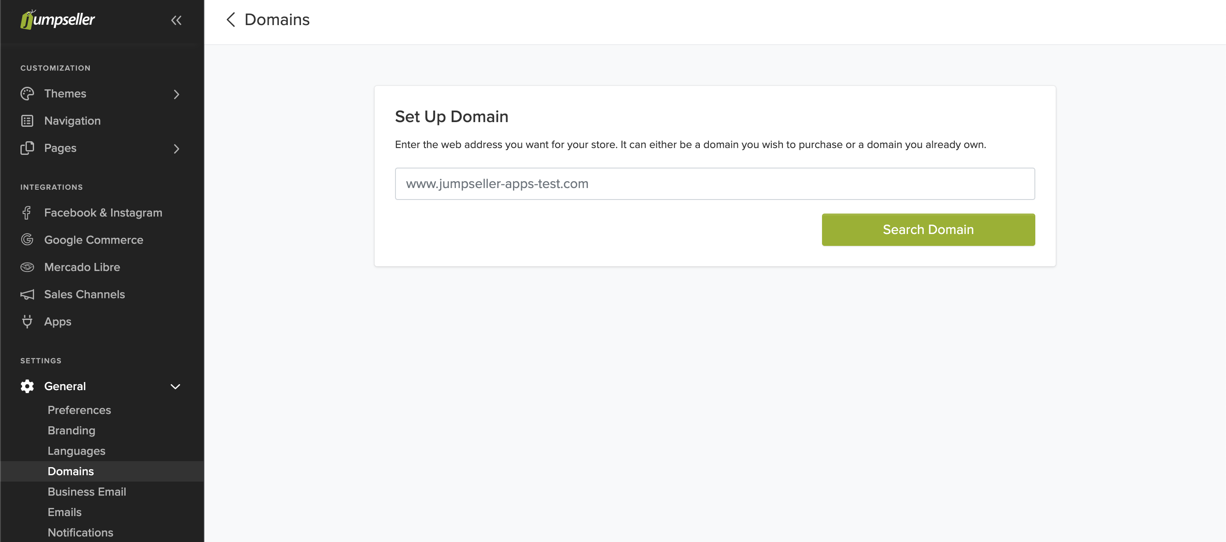Image resolution: width=1226 pixels, height=542 pixels.
Task: Collapse the sidebar with double-chevron icon
Action: click(176, 20)
